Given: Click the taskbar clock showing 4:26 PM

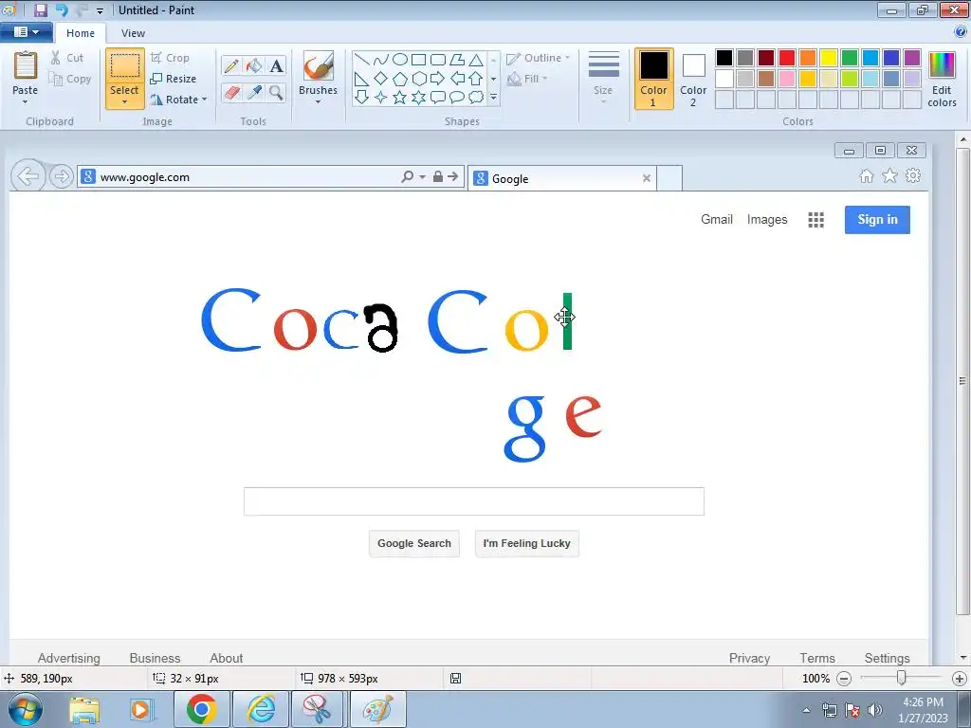Looking at the screenshot, I should point(923,709).
